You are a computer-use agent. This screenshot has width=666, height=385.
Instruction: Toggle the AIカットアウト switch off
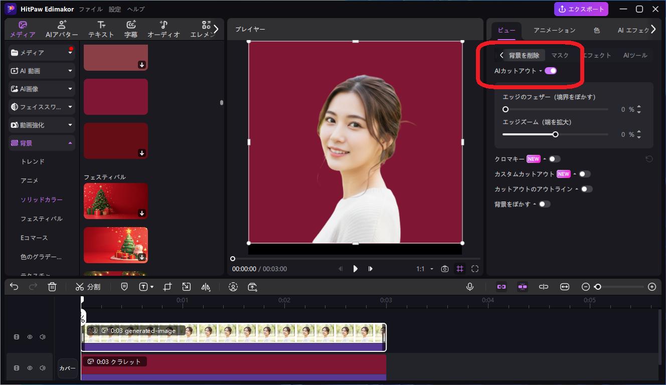pos(551,71)
